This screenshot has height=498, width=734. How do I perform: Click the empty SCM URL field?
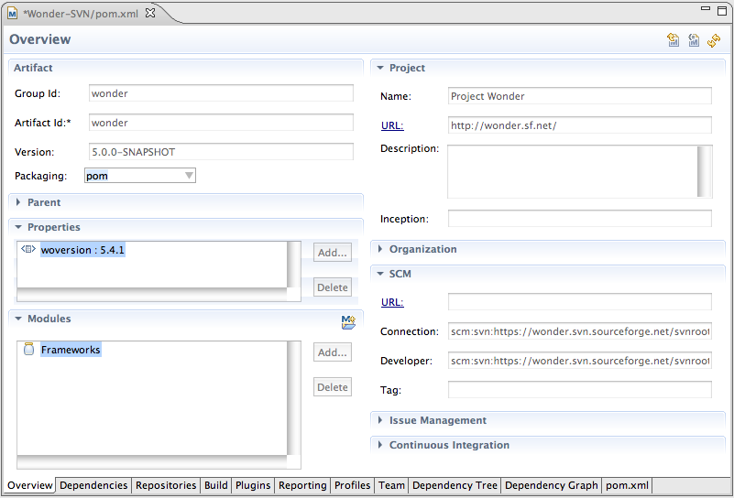pyautogui.click(x=579, y=301)
